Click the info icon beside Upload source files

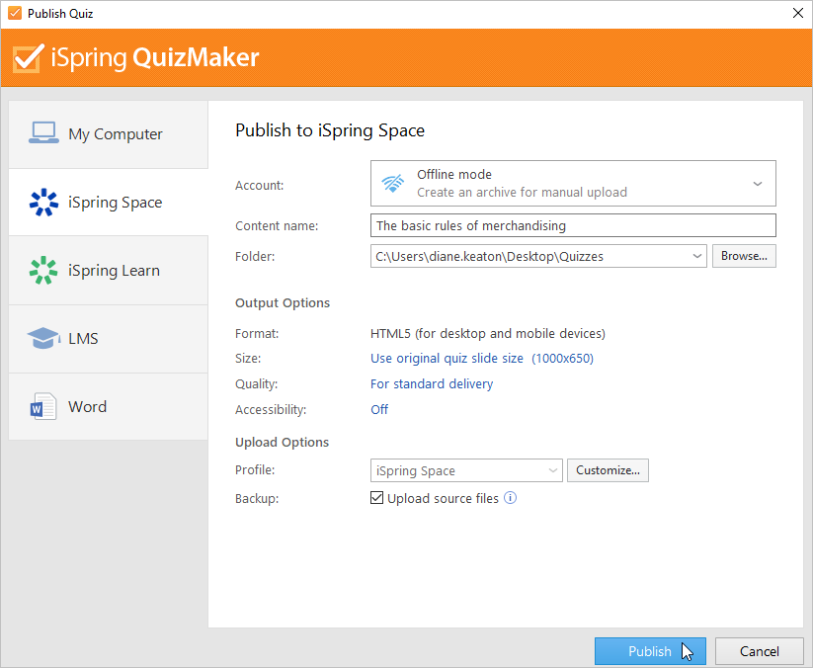coord(510,498)
